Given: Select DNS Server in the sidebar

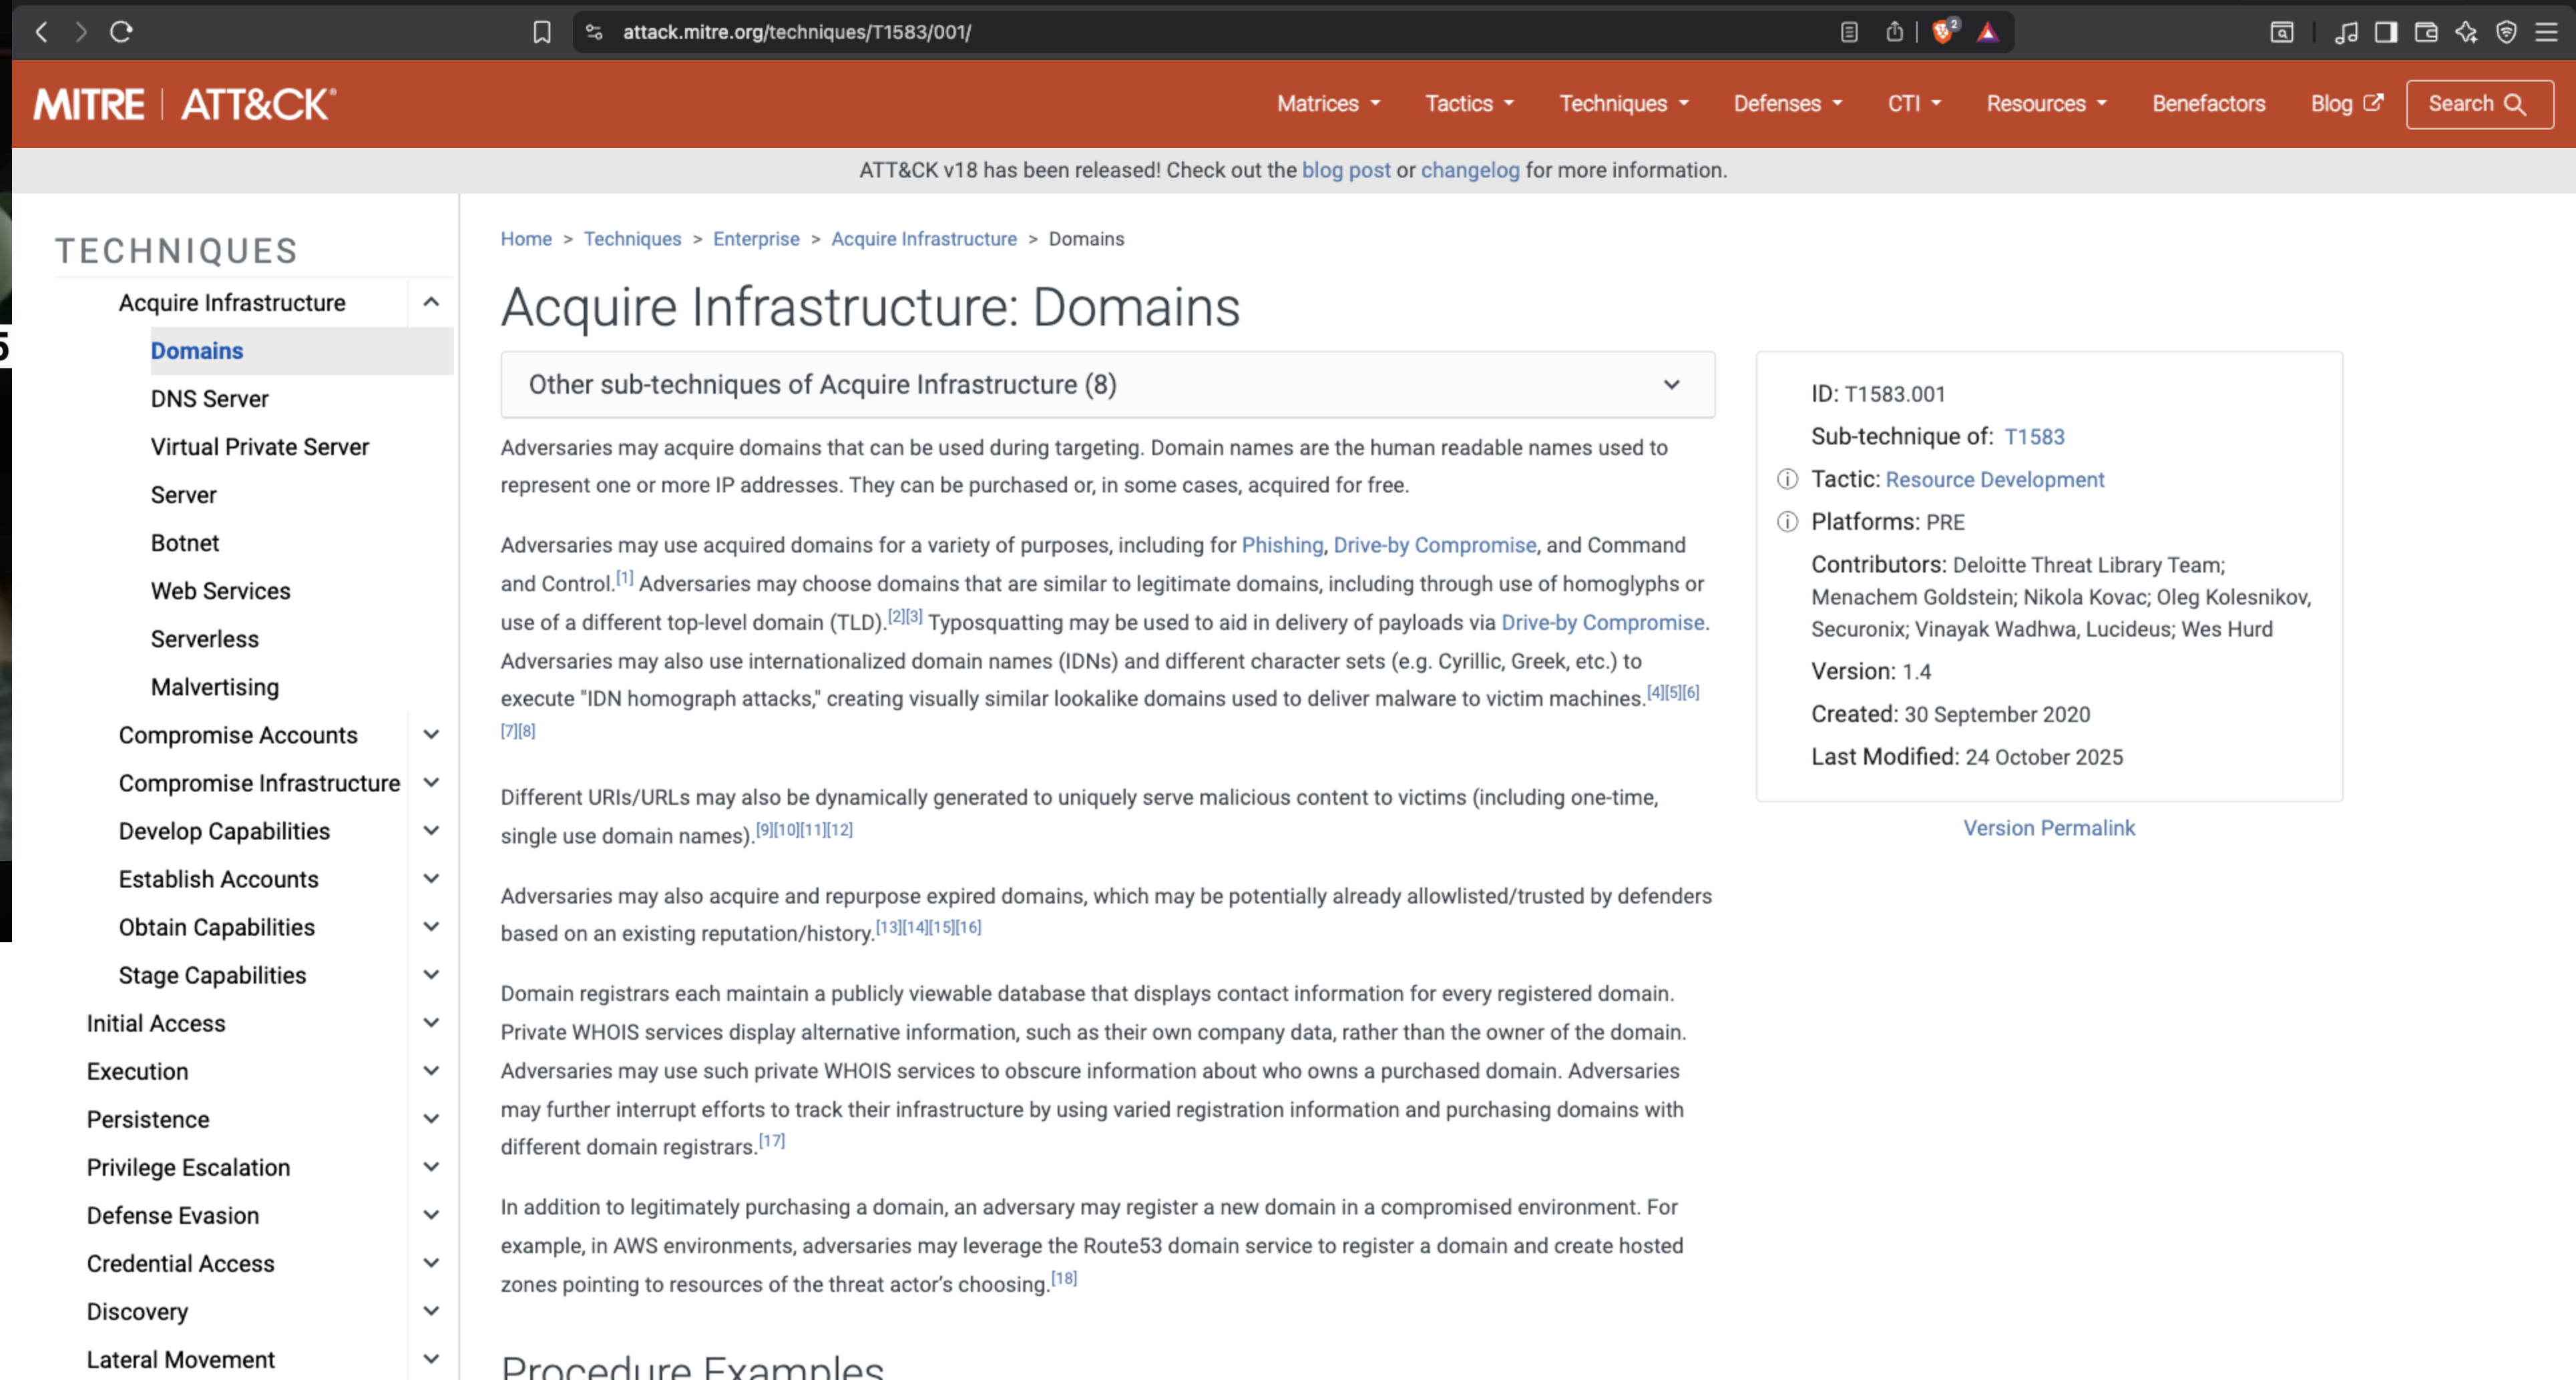Looking at the screenshot, I should coord(209,398).
